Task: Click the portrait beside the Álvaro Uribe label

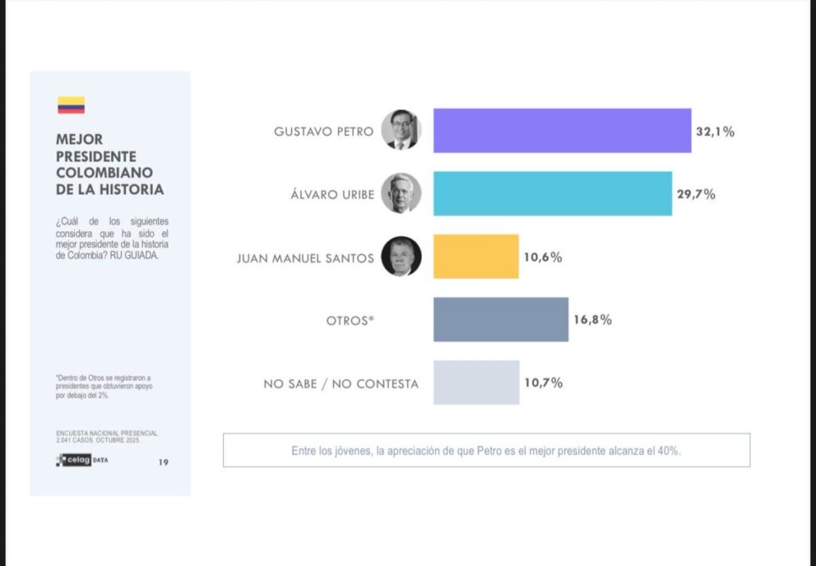Action: pyautogui.click(x=401, y=194)
